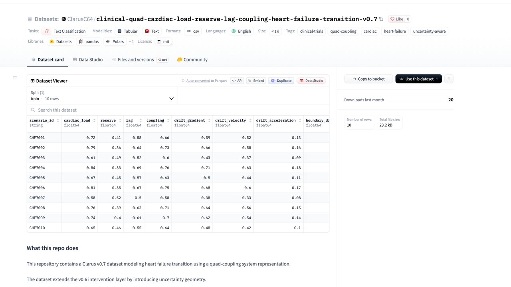Open the API button in Dataset Viewer
Viewport: 511px width, 287px height.
[x=237, y=81]
